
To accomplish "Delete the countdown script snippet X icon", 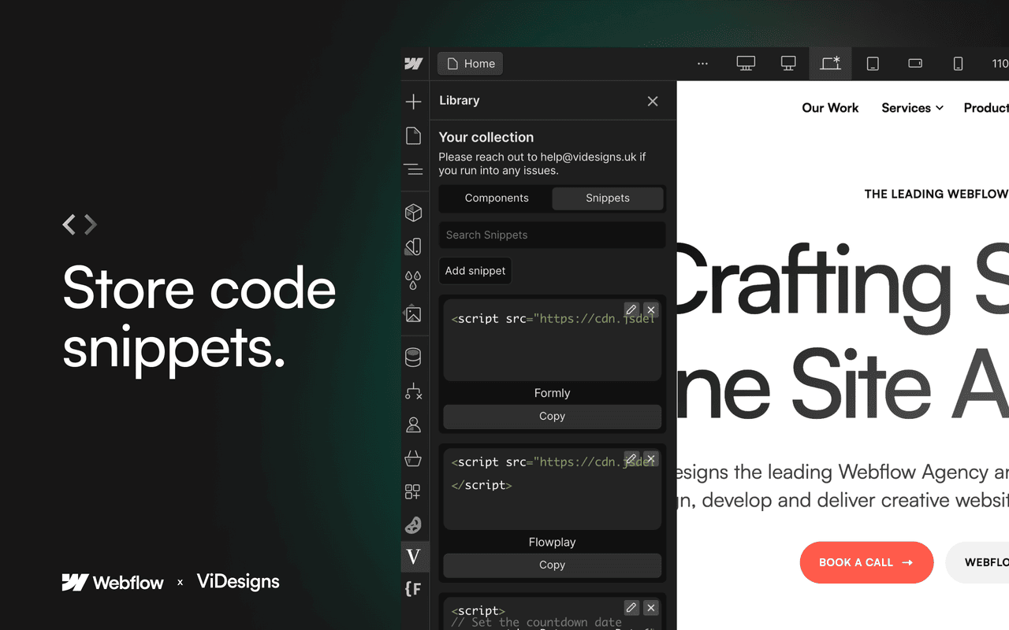I will 650,607.
